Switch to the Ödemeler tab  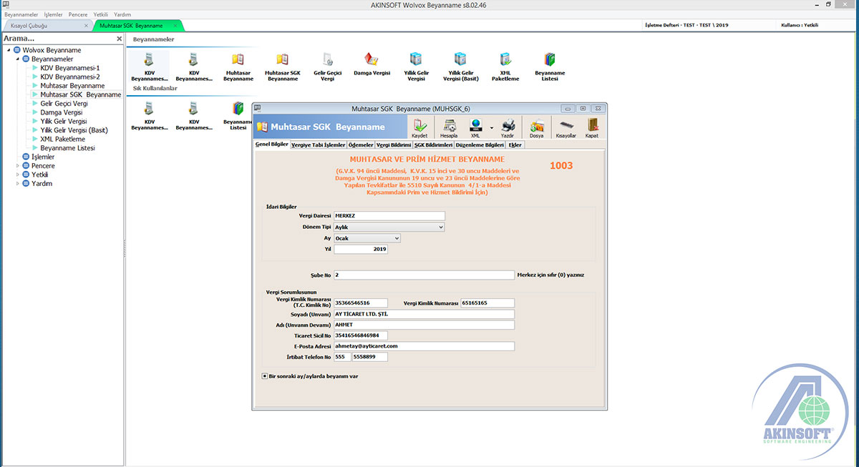pyautogui.click(x=361, y=144)
